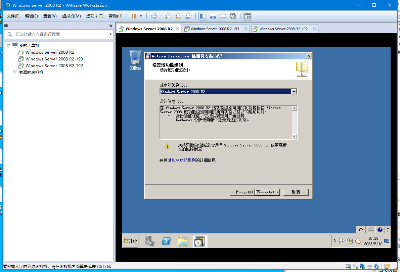400x272 pixels.
Task: Show hidden tray icons in guest taskbar
Action: 335,241
